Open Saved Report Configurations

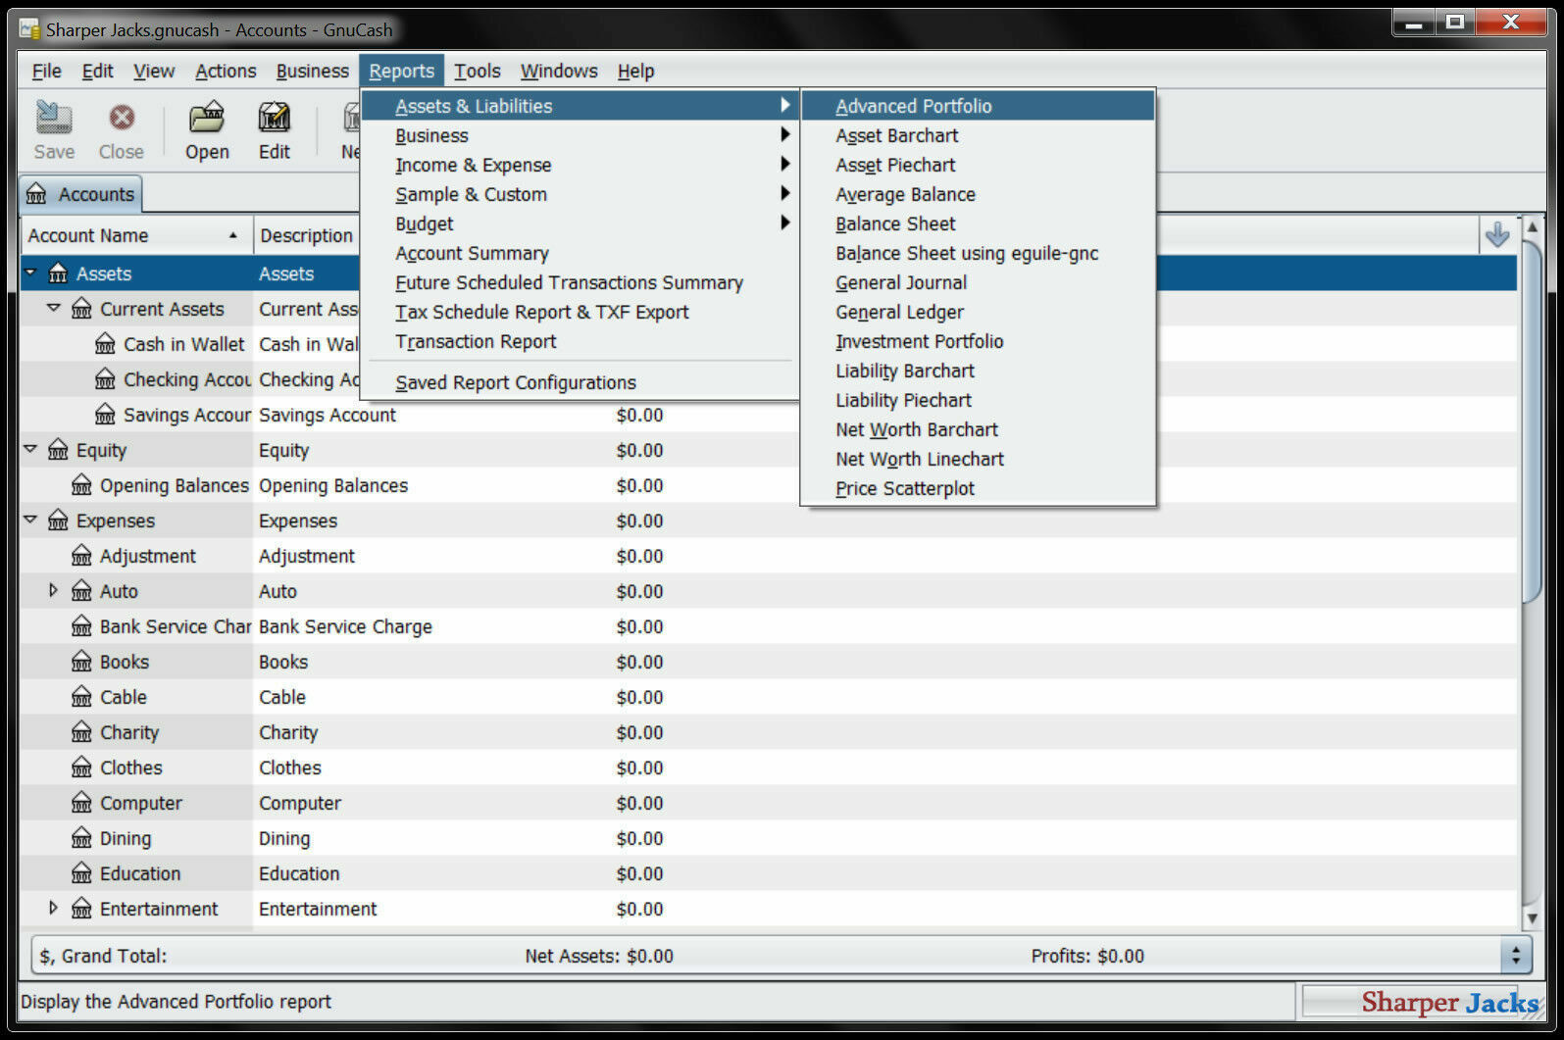[x=580, y=382]
